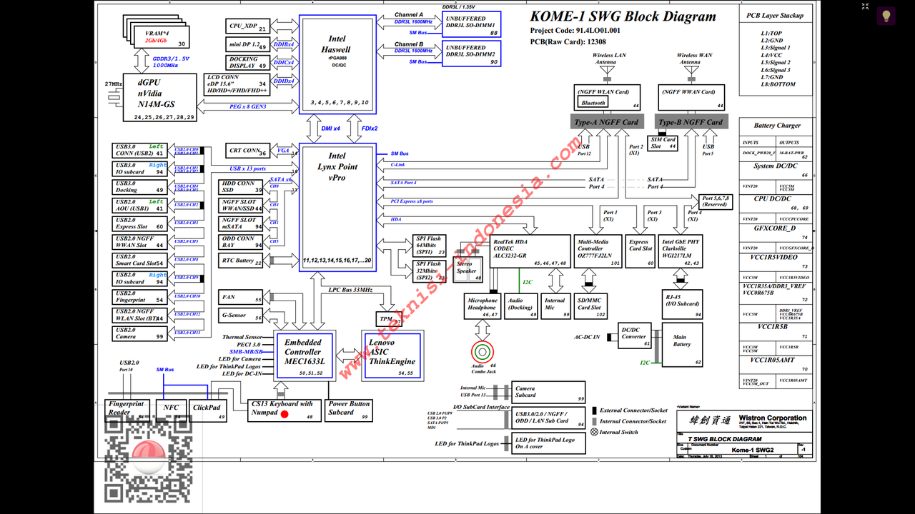The image size is (915, 514).
Task: Click the 'Power Button Subcard' block
Action: 350,410
